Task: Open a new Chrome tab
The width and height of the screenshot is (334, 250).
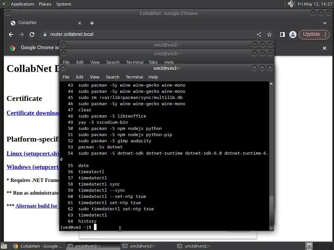Action: pos(92,23)
